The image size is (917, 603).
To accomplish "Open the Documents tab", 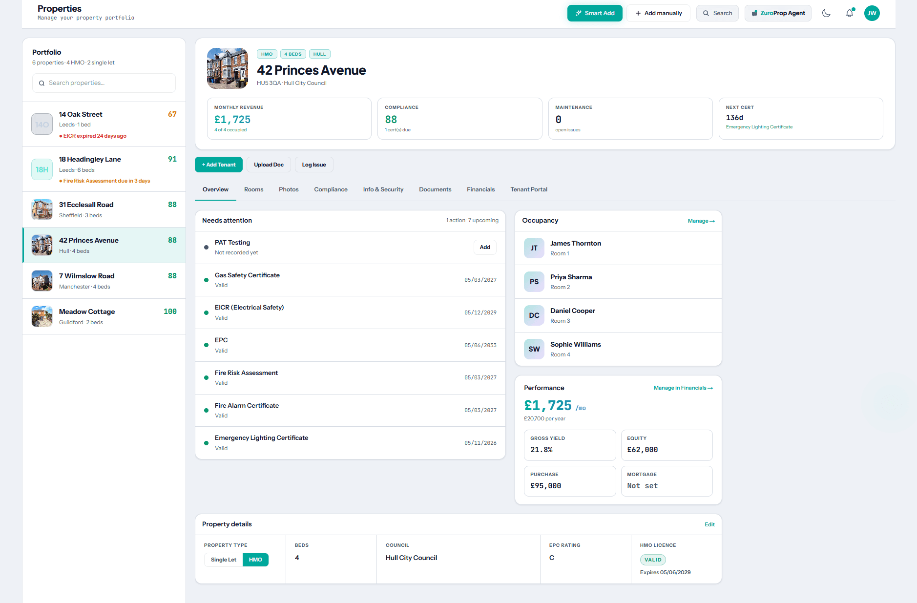I will [x=435, y=189].
